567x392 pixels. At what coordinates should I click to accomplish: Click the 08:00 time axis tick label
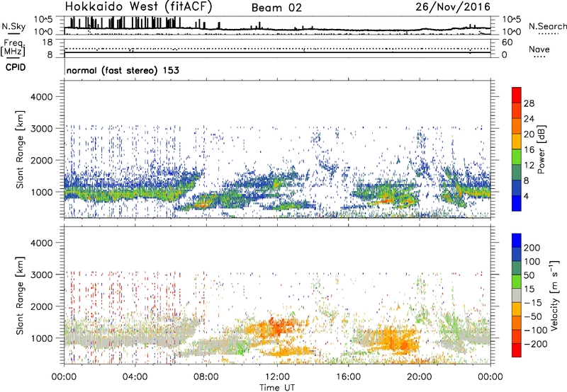206,377
